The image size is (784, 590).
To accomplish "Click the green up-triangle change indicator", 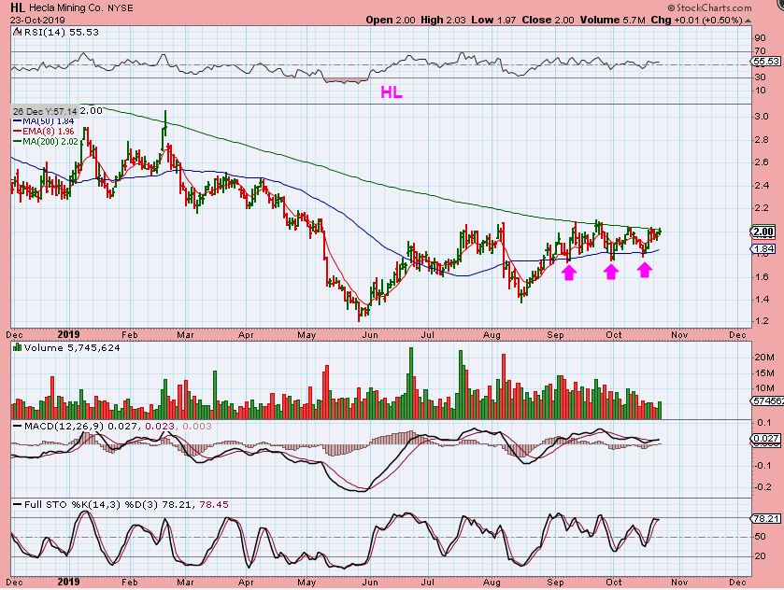I will coord(748,21).
